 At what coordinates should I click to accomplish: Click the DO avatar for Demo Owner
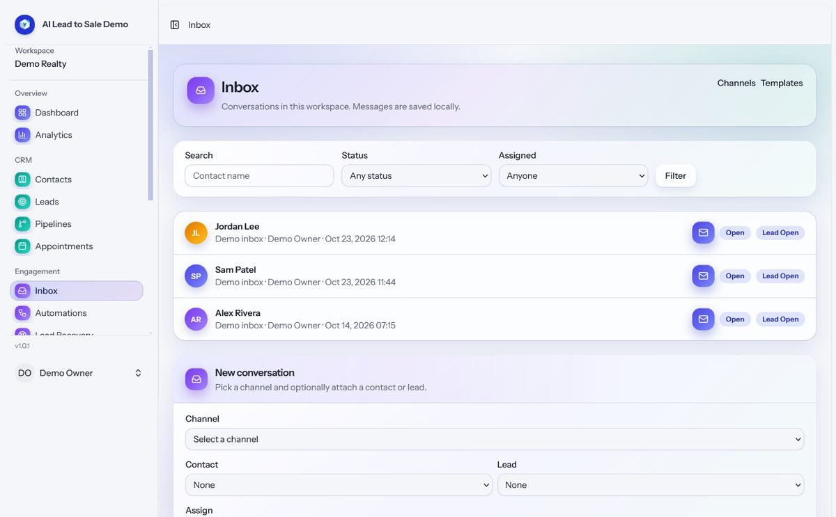(24, 373)
